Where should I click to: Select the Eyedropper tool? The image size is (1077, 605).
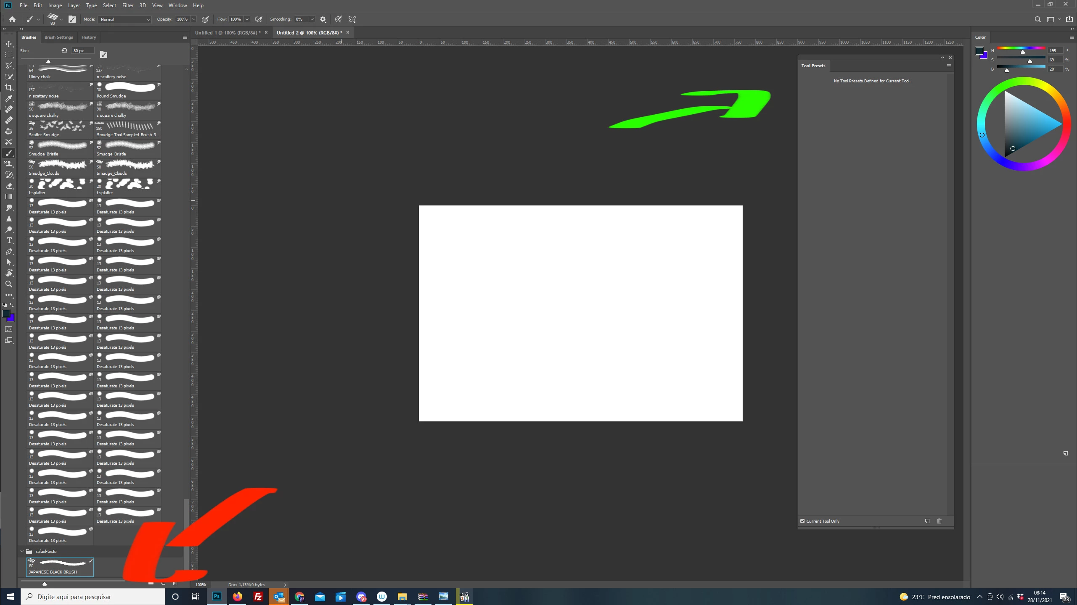[x=9, y=98]
